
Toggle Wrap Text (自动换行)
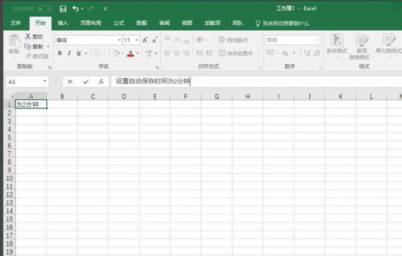point(233,40)
